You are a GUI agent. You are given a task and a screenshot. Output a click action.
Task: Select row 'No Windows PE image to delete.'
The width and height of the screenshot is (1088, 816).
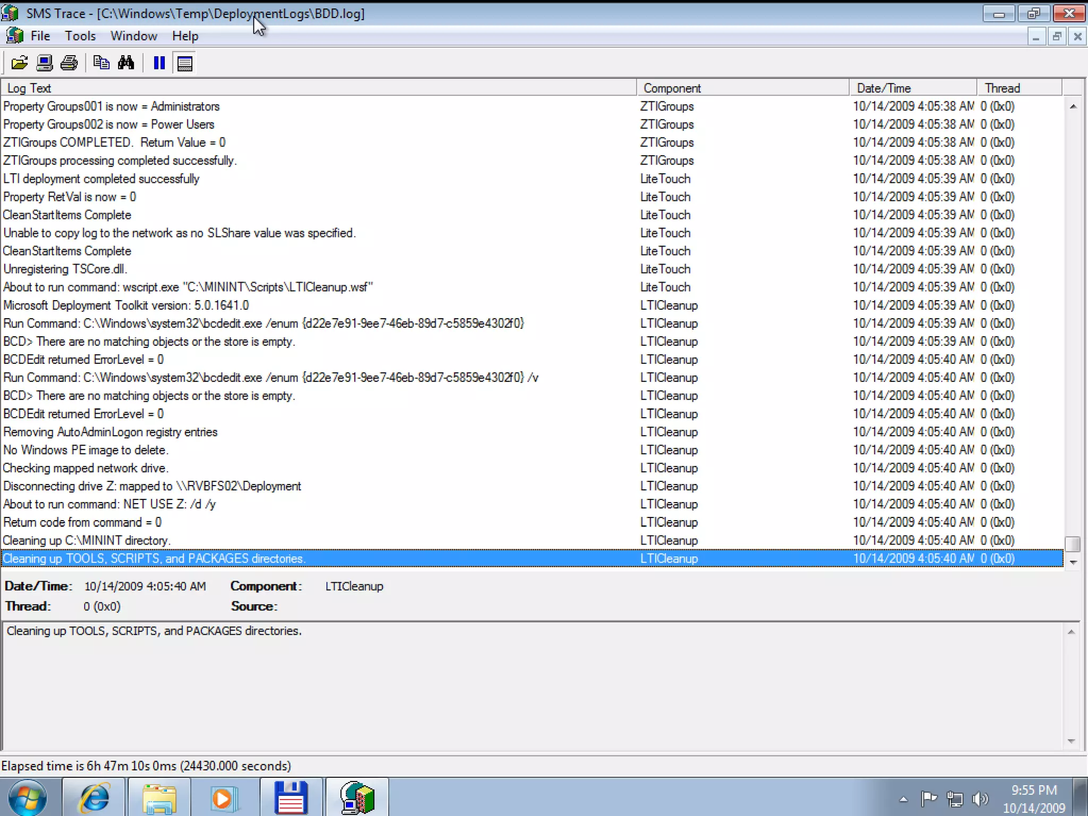pos(531,450)
